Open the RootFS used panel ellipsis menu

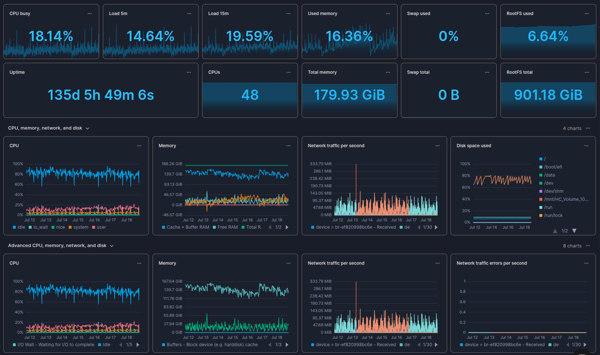(587, 14)
